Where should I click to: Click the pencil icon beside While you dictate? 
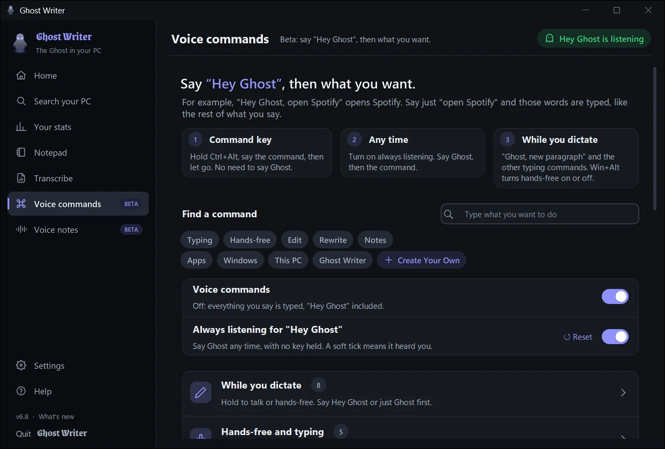[x=201, y=393]
